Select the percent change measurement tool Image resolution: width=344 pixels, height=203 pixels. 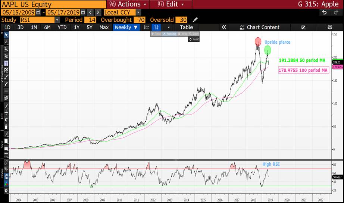pyautogui.click(x=6, y=49)
